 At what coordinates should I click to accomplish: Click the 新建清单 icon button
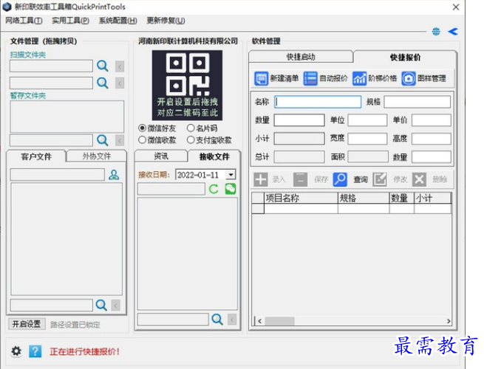(x=262, y=78)
